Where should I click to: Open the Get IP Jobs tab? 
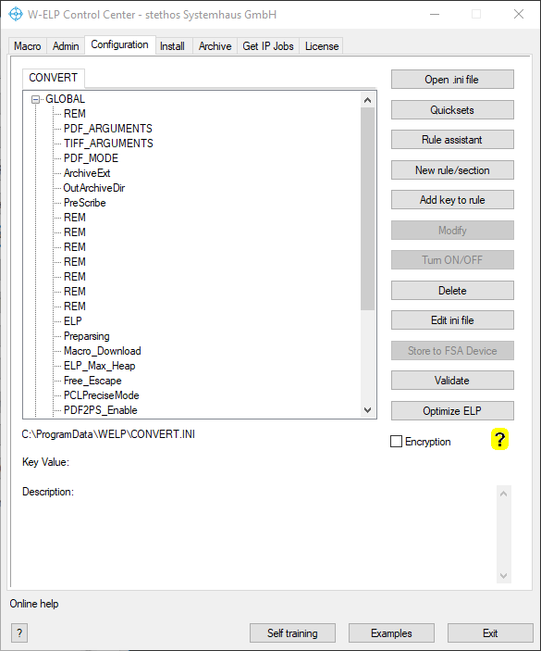pos(268,46)
